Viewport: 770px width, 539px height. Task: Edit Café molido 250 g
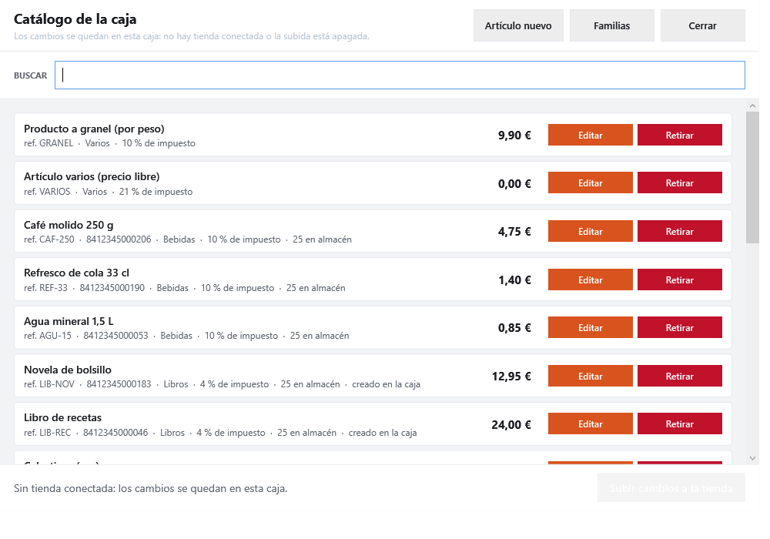click(x=591, y=231)
